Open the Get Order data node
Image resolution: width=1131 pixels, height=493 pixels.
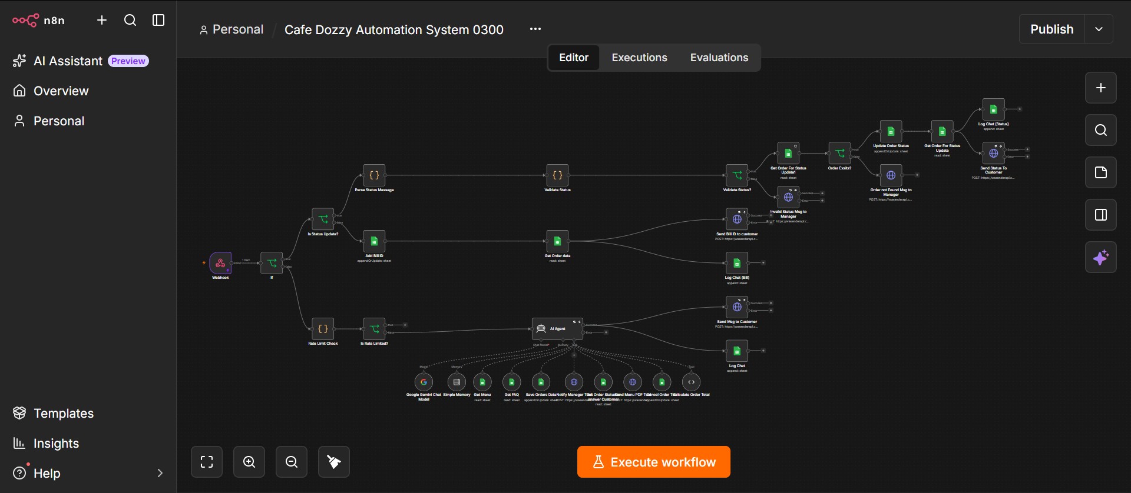pyautogui.click(x=557, y=241)
